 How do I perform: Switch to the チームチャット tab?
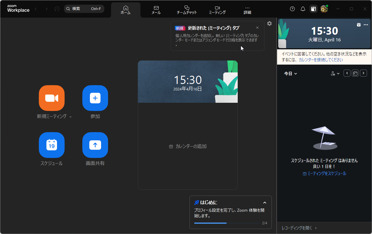(187, 10)
